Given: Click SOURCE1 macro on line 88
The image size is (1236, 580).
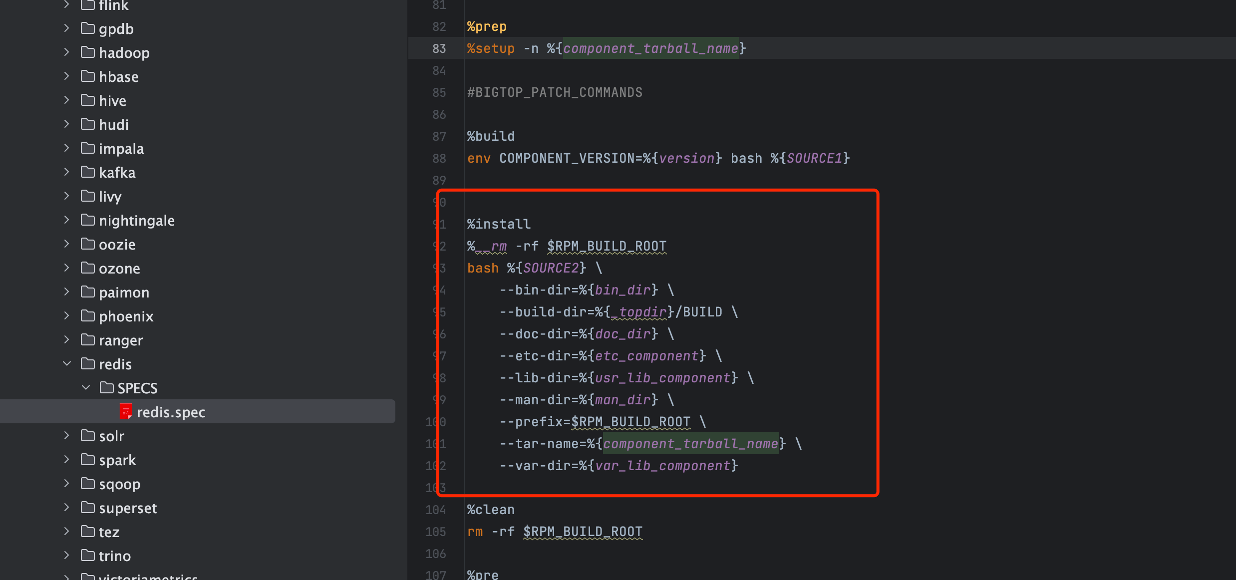Looking at the screenshot, I should [814, 158].
